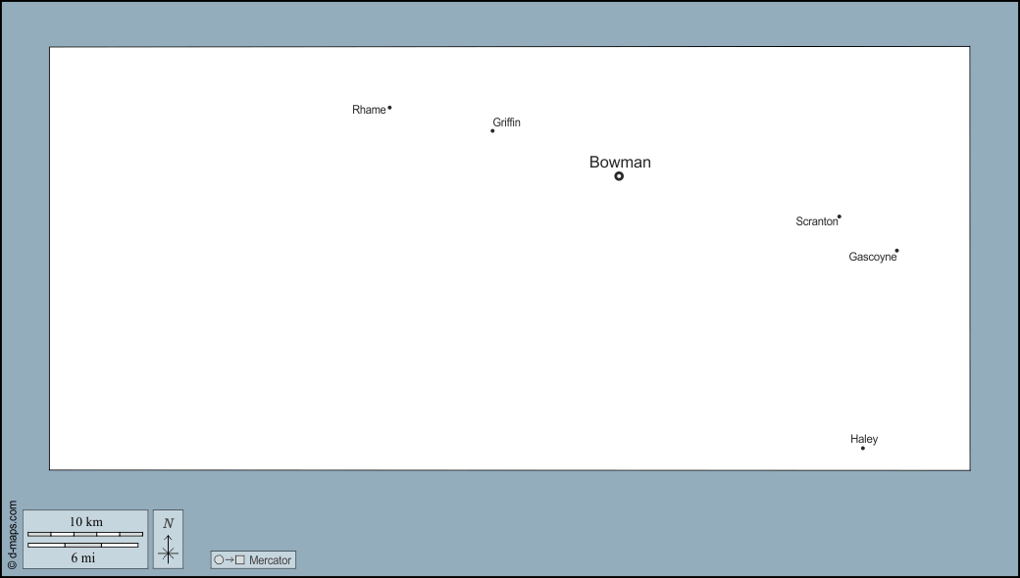Click the N letter above the compass
Viewport: 1020px width, 578px height.
tap(169, 523)
